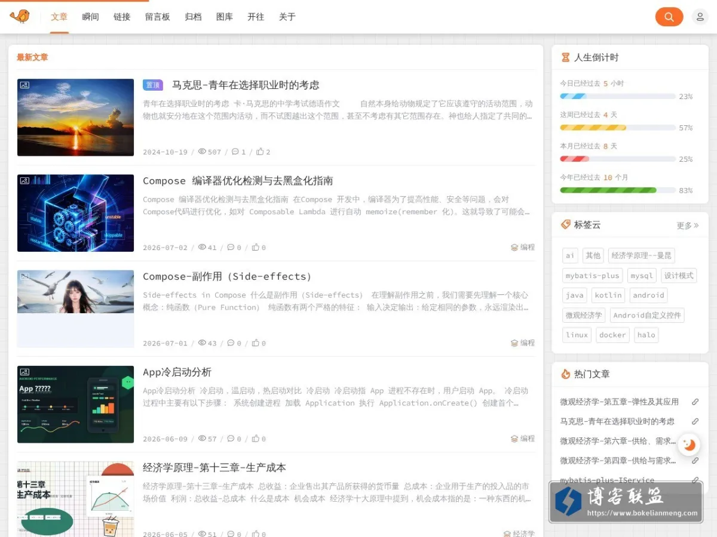The height and width of the screenshot is (537, 717).
Task: Like the 马克思 article via thumbs-up icon
Action: click(260, 152)
